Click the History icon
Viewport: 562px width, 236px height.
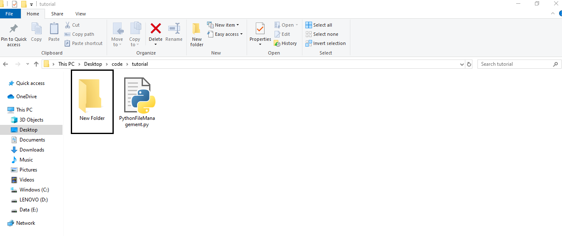coord(277,43)
